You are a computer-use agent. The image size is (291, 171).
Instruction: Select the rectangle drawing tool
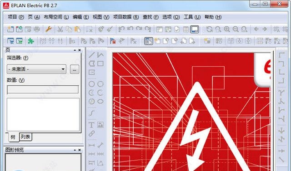[x=100, y=64]
